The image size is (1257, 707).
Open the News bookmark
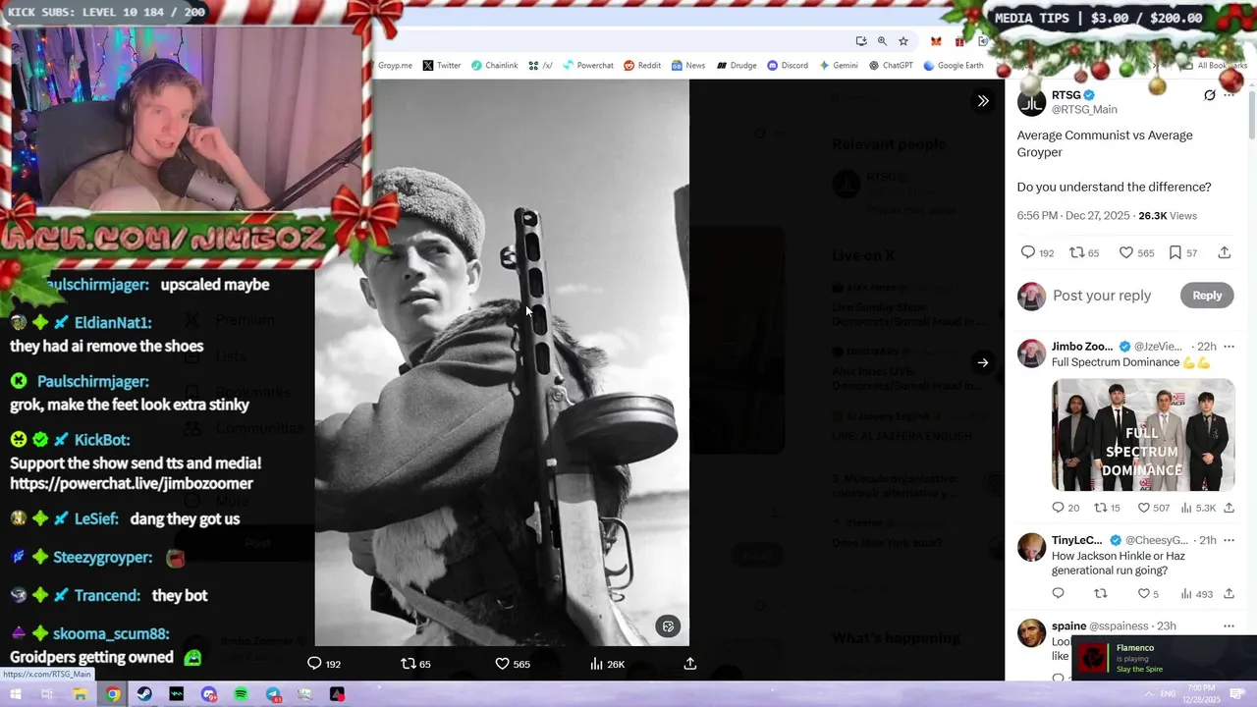pyautogui.click(x=687, y=66)
